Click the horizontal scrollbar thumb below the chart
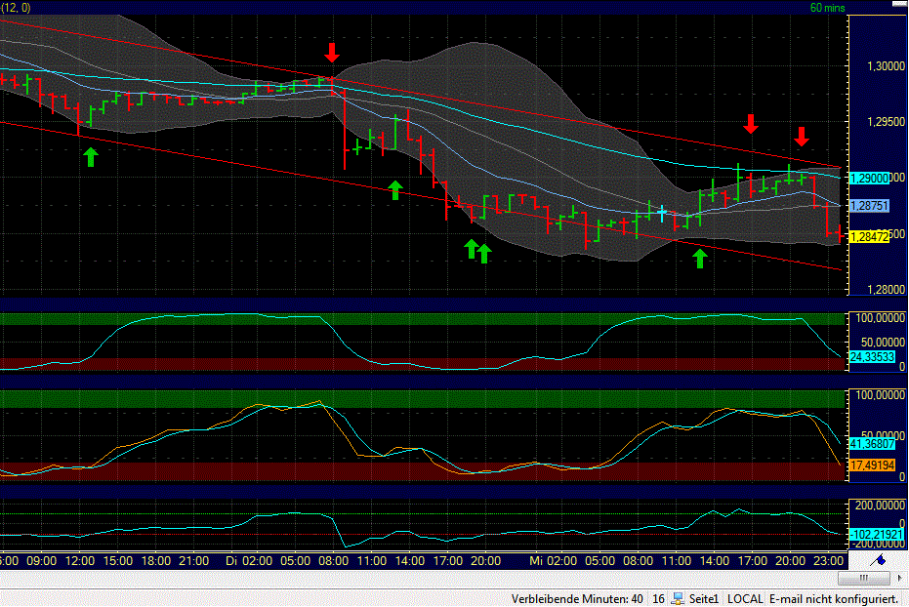Viewport: 909px width, 607px height. tap(863, 578)
